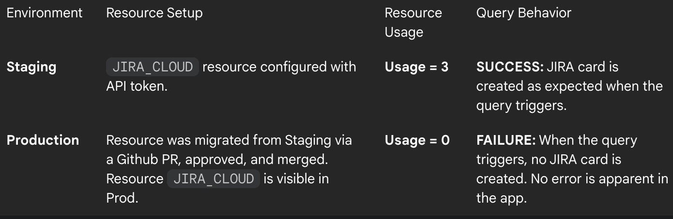Select the bold Staging row label
Image resolution: width=673 pixels, height=219 pixels.
pos(31,67)
